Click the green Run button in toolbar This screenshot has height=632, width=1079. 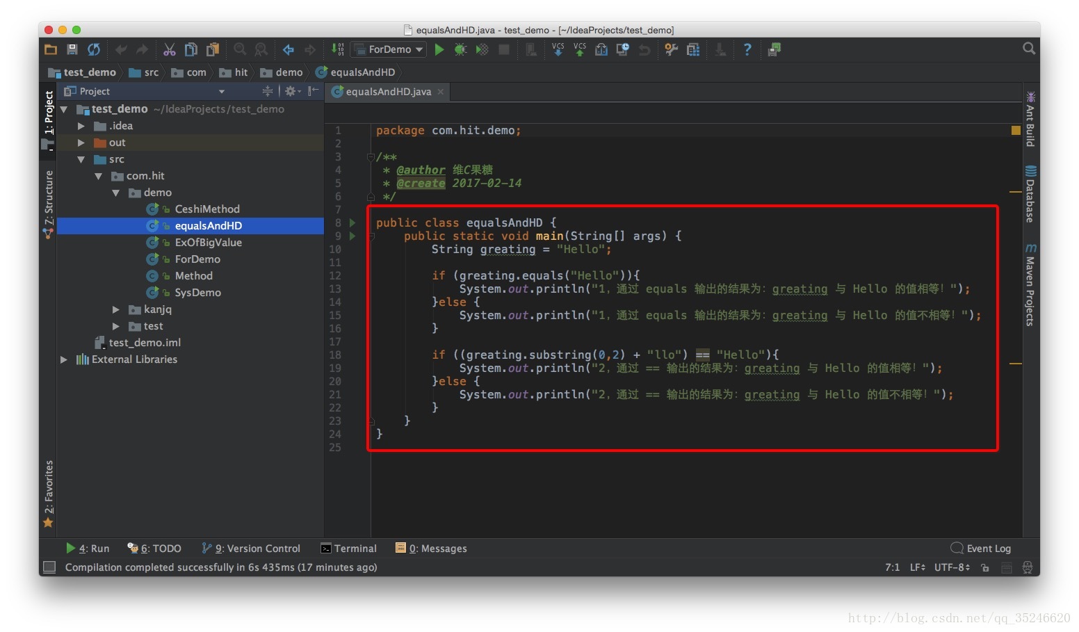coord(439,49)
